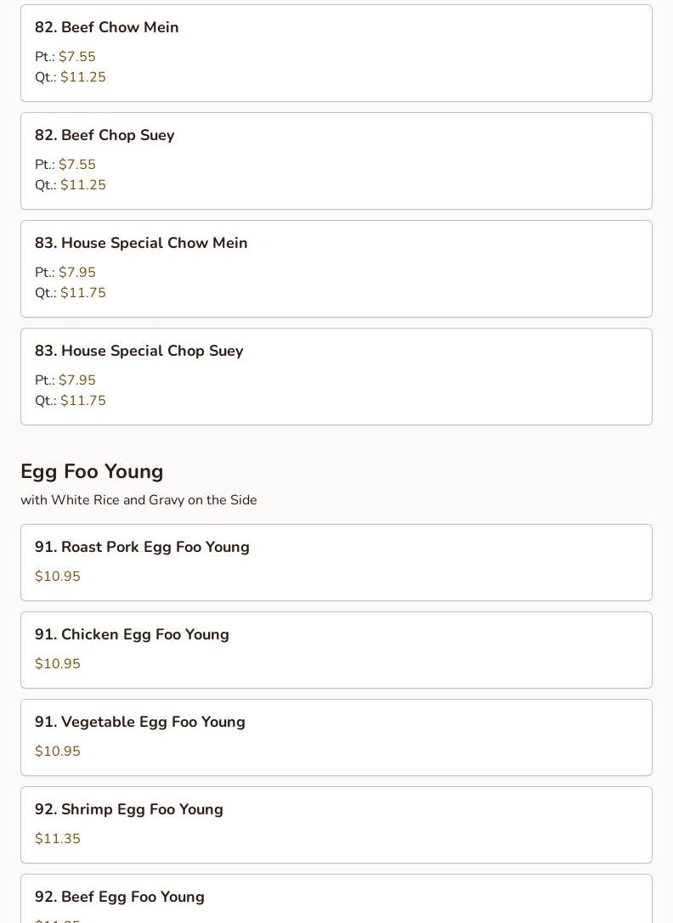Select House Special Chop Suey pint $7.95
Viewport: 673px width, 923px height.
tap(77, 380)
